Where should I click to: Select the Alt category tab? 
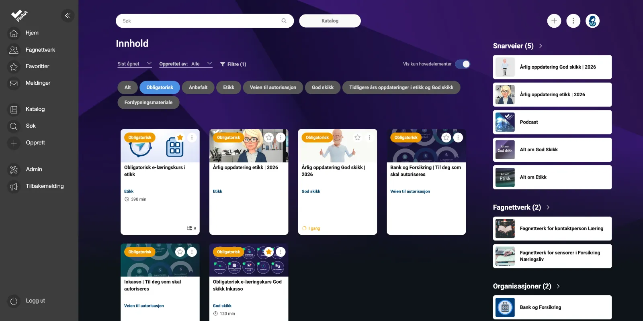click(127, 87)
